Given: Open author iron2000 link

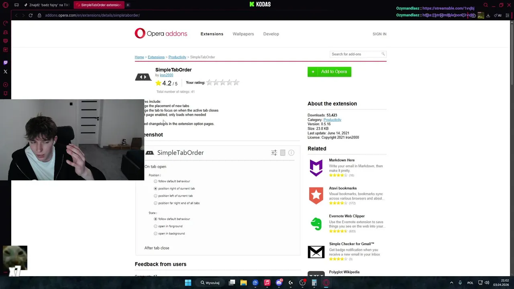Looking at the screenshot, I should [166, 75].
